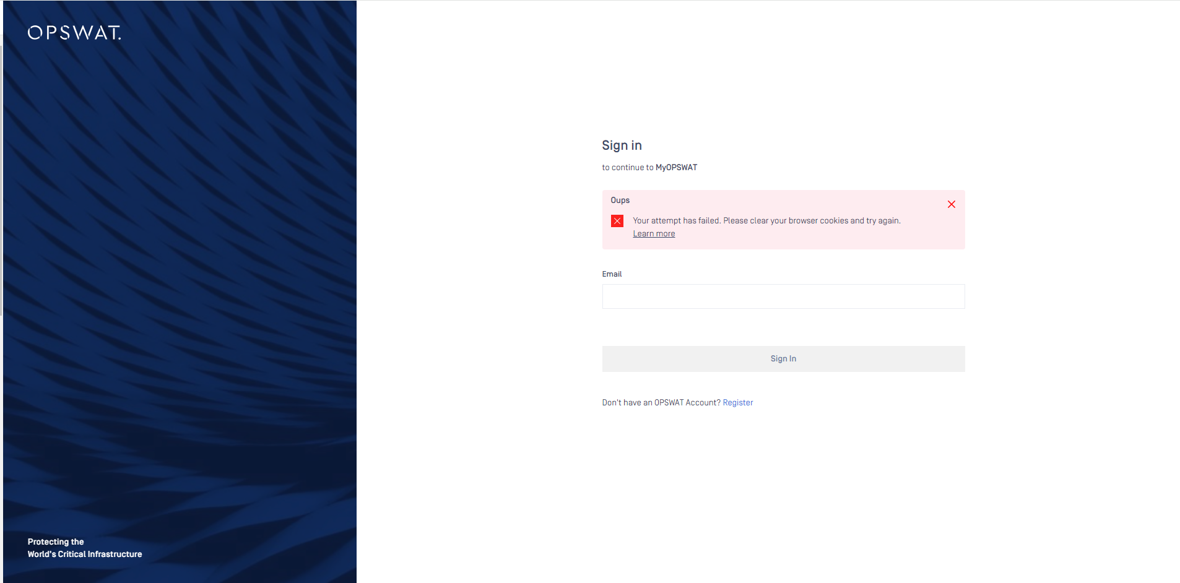Dismiss the Oups error alert
Image resolution: width=1180 pixels, height=583 pixels.
952,204
